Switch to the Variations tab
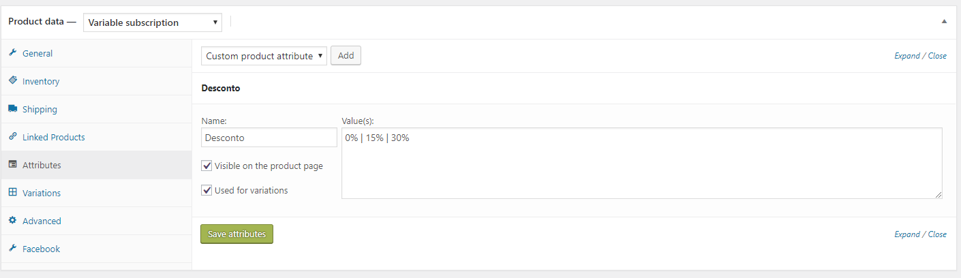 tap(42, 193)
